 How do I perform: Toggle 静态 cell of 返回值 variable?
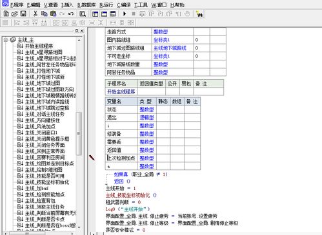point(163,150)
